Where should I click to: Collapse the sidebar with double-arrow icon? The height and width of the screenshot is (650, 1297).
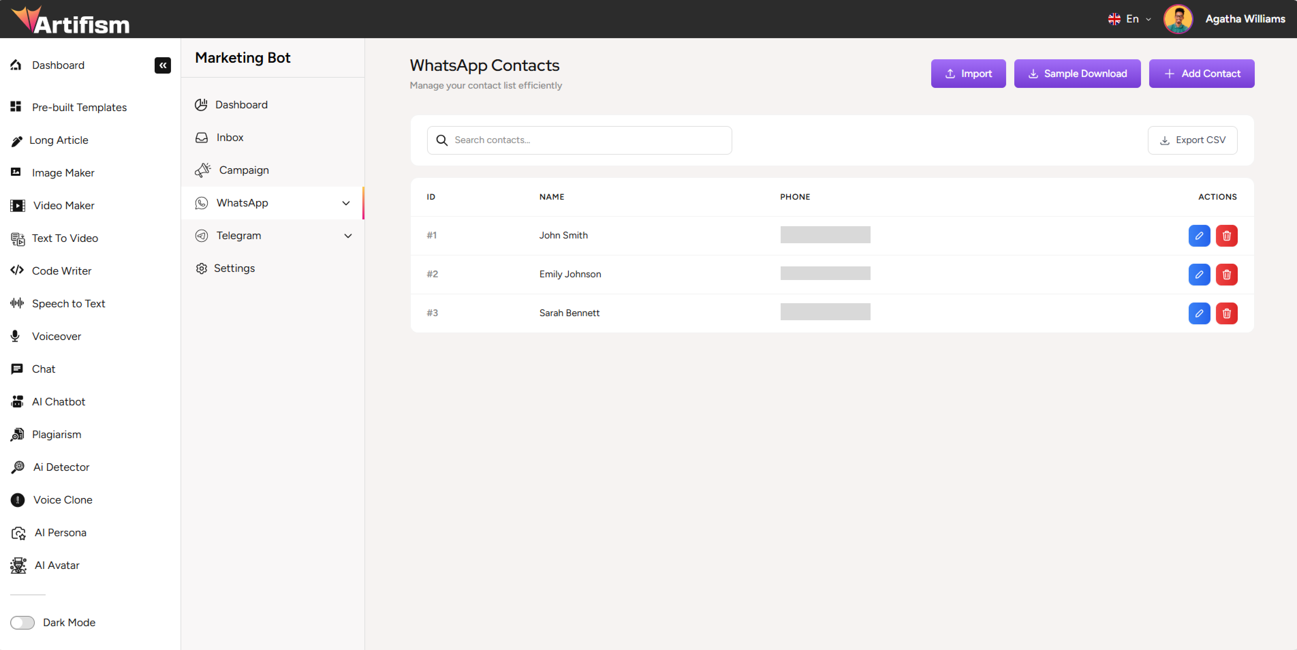click(162, 65)
